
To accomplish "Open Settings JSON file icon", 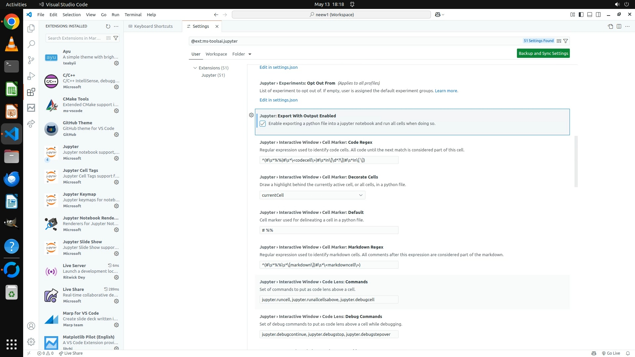I will pos(610,26).
